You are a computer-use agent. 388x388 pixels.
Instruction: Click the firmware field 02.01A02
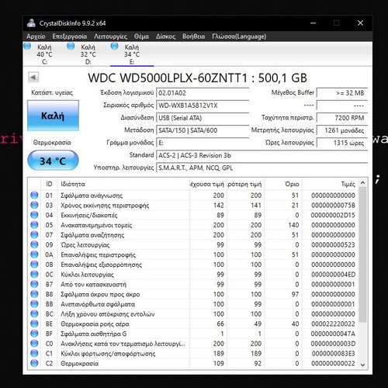pos(203,93)
